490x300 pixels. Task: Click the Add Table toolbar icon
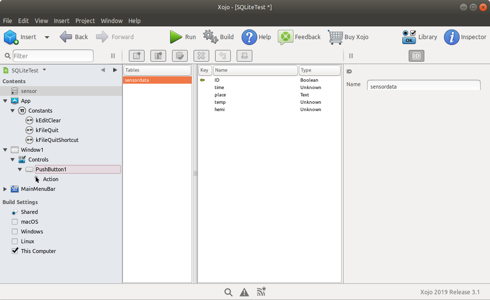(137, 56)
